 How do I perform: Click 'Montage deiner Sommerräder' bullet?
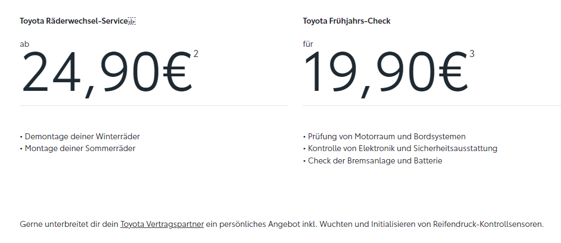77,148
